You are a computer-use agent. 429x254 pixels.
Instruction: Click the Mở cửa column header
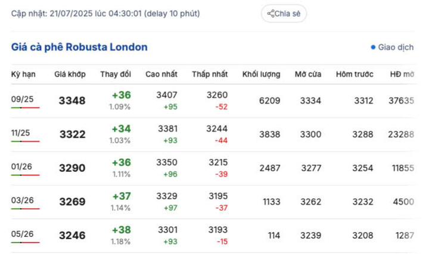[x=308, y=74]
